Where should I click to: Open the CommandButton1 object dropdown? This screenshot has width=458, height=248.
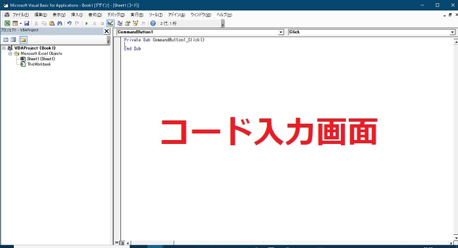(281, 32)
